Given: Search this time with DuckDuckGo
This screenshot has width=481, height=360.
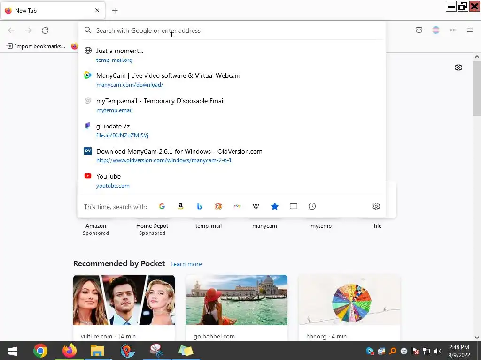Looking at the screenshot, I should coord(218,206).
